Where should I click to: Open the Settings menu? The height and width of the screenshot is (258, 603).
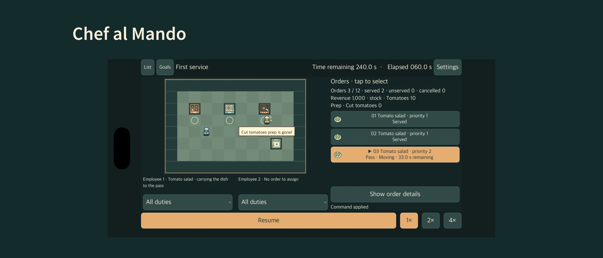pyautogui.click(x=448, y=67)
